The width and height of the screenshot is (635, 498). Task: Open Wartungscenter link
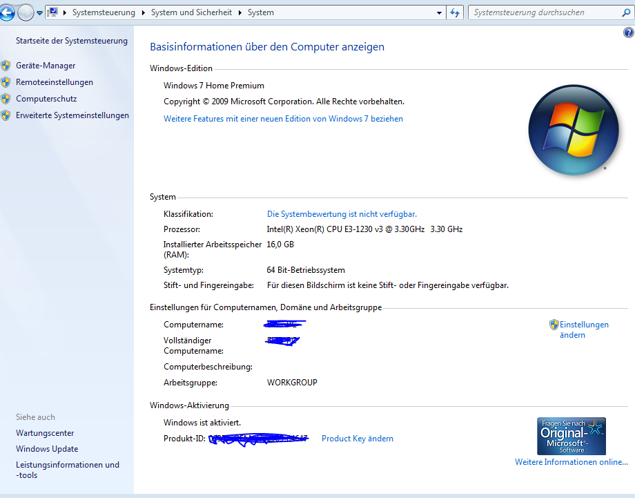45,433
